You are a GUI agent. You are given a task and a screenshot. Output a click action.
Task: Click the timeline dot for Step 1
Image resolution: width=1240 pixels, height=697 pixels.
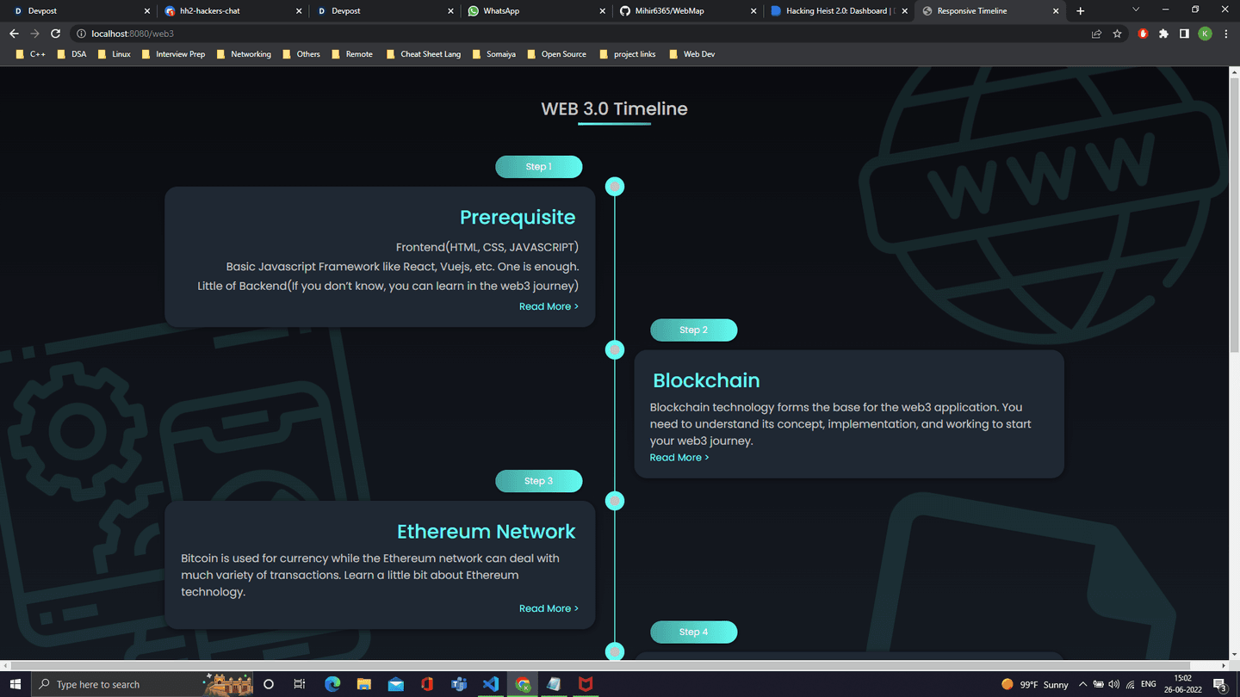615,187
